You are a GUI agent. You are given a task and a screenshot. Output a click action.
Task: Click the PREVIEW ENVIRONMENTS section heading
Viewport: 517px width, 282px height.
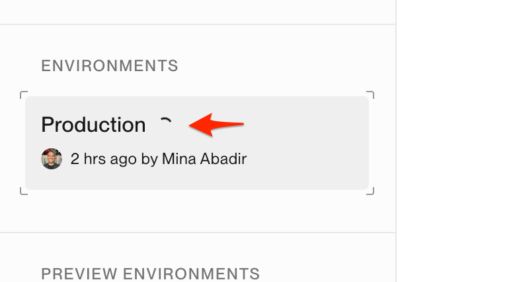click(150, 274)
